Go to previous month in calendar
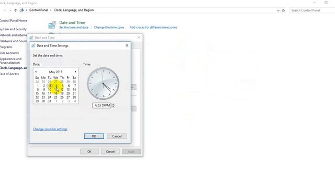Image resolution: width=335 pixels, height=188 pixels. (x=36, y=72)
